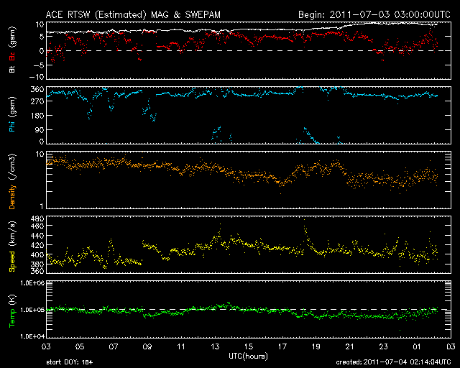This screenshot has width=460, height=368.
Task: Click the "09" hour tick label
Action: pyautogui.click(x=147, y=346)
